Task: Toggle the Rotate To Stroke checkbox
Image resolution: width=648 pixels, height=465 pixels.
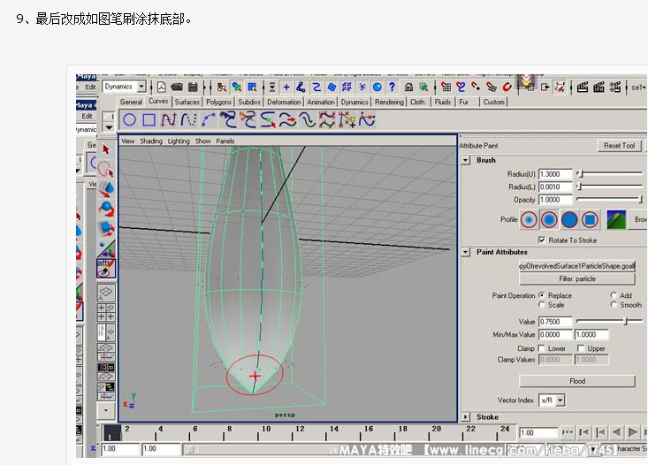Action: [x=542, y=240]
